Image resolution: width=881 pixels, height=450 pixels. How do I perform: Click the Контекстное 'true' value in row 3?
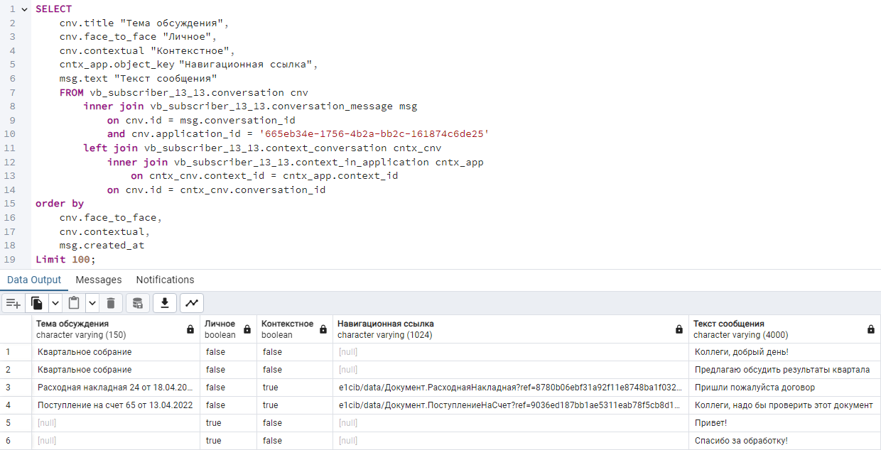[295, 388]
